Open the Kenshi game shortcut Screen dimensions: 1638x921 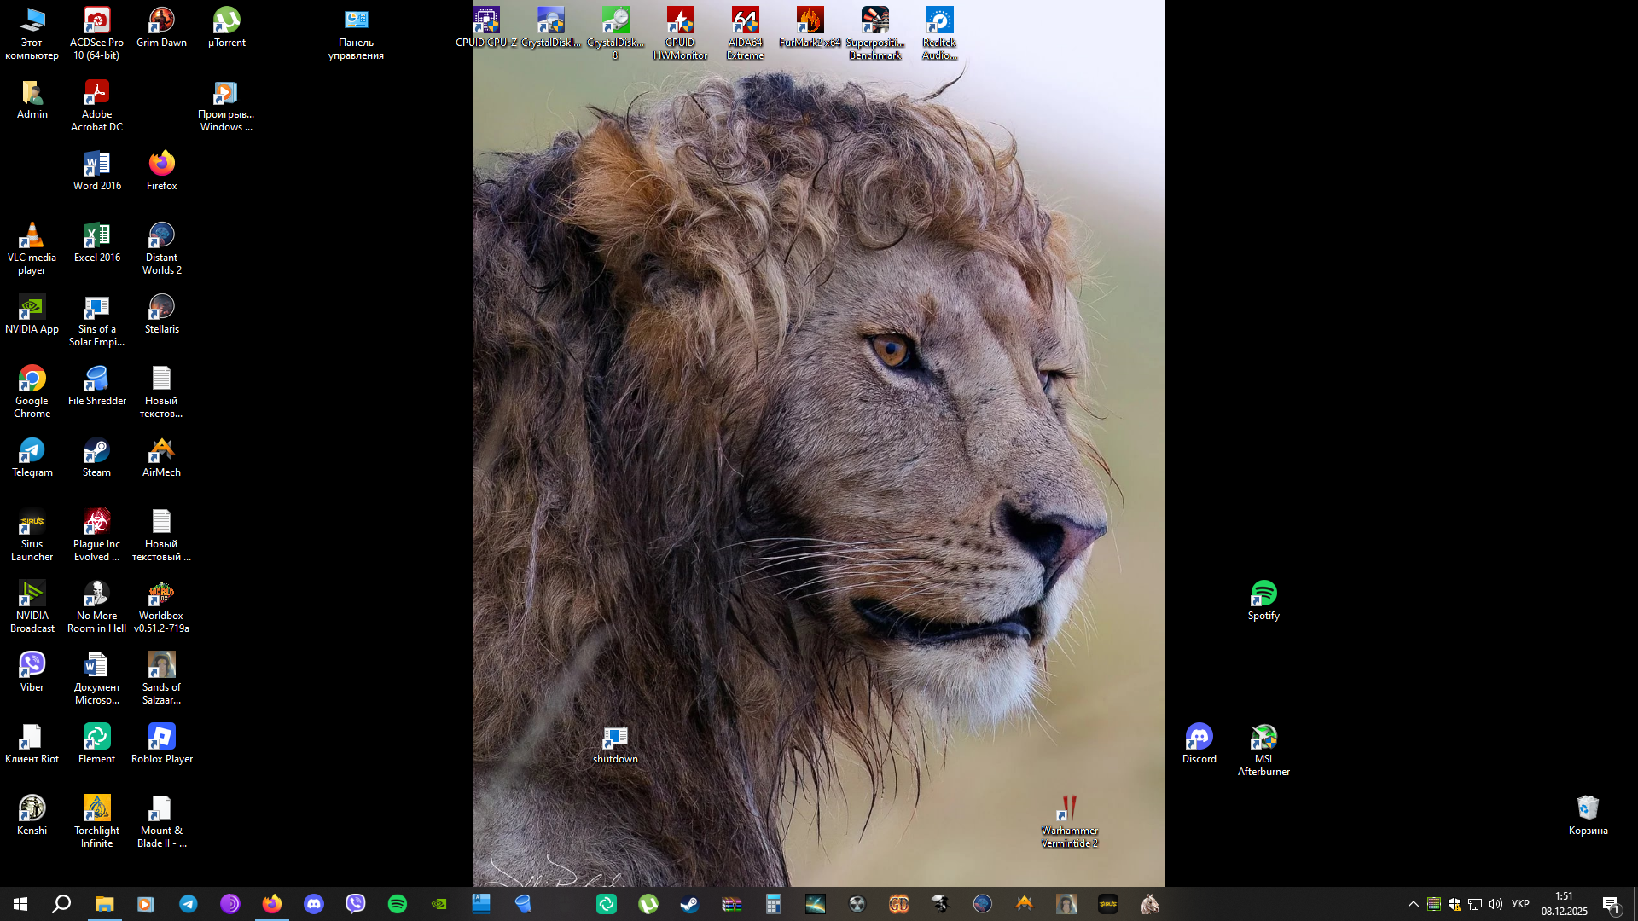[32, 814]
